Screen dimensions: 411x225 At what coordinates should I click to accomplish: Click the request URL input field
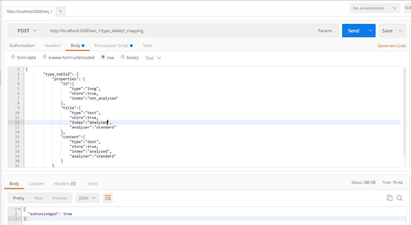coord(179,31)
